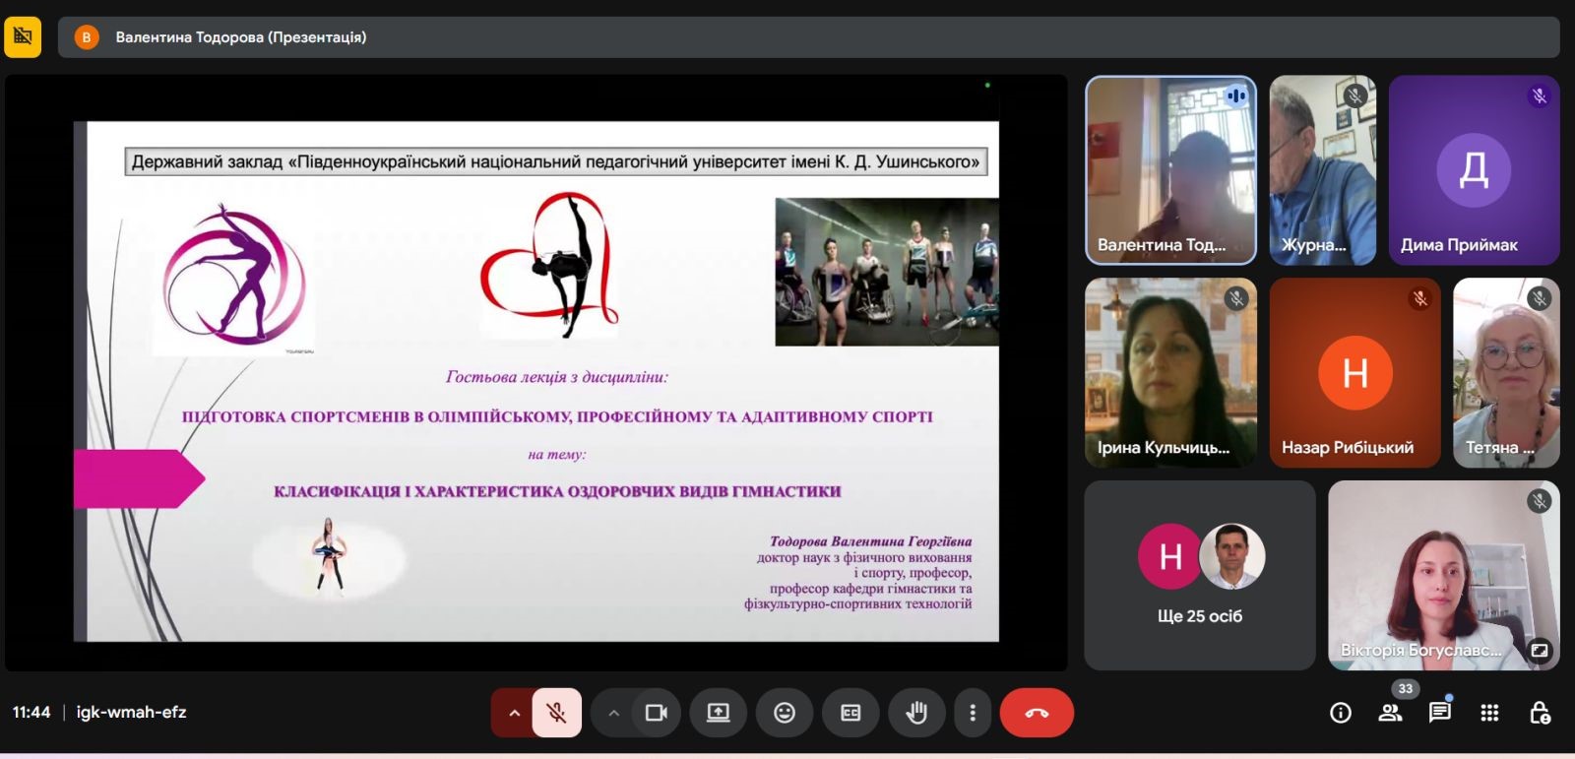Open the activities panel
1575x759 pixels.
(x=1489, y=713)
